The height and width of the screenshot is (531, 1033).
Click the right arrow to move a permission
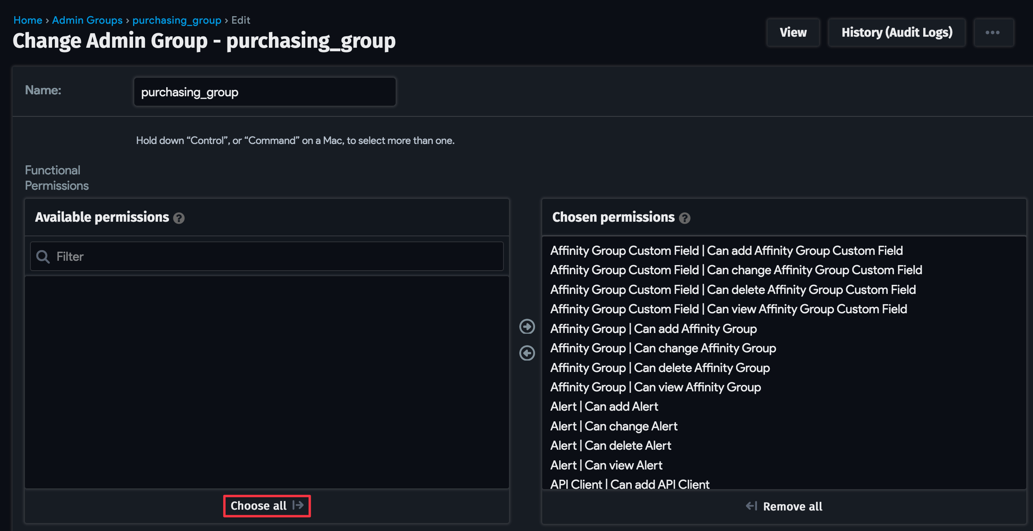pyautogui.click(x=526, y=327)
